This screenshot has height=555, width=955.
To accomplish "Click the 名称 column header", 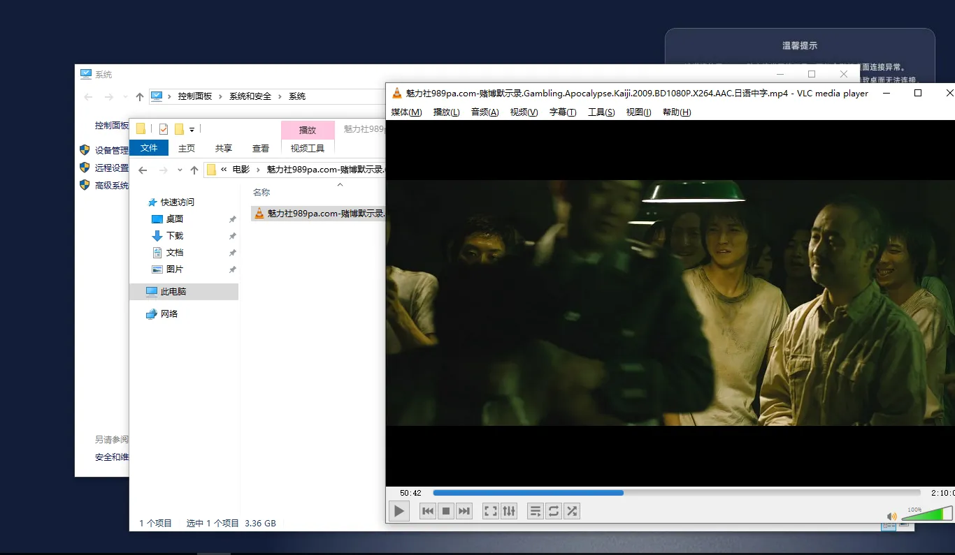I will pyautogui.click(x=261, y=192).
